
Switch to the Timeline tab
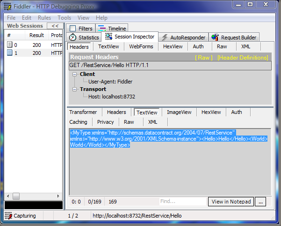112,29
